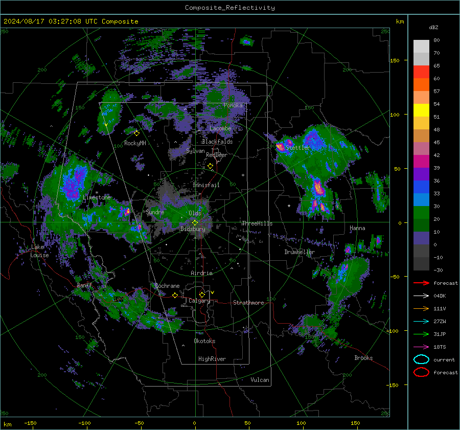Image resolution: width=460 pixels, height=430 pixels.
Task: Click the Brooks city label
Action: point(363,358)
